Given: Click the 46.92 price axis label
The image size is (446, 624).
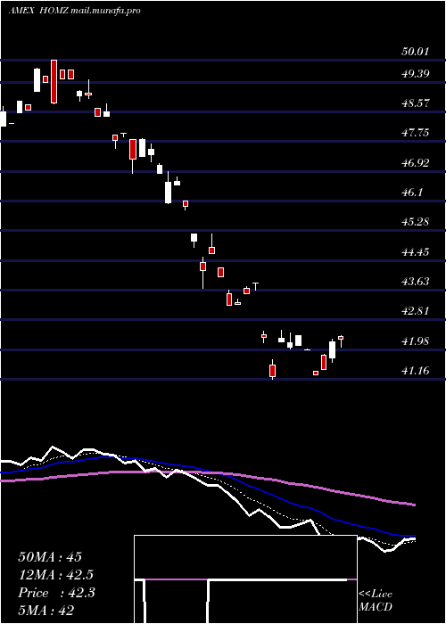Looking at the screenshot, I should coord(415,163).
